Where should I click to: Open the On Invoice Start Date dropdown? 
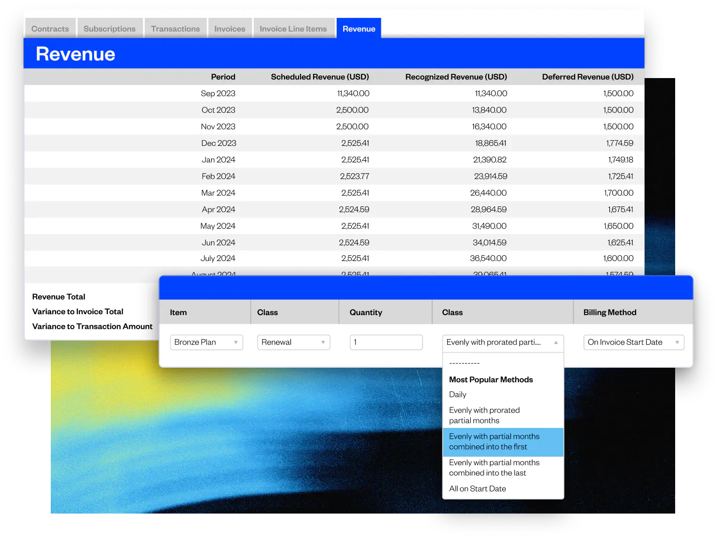[634, 342]
